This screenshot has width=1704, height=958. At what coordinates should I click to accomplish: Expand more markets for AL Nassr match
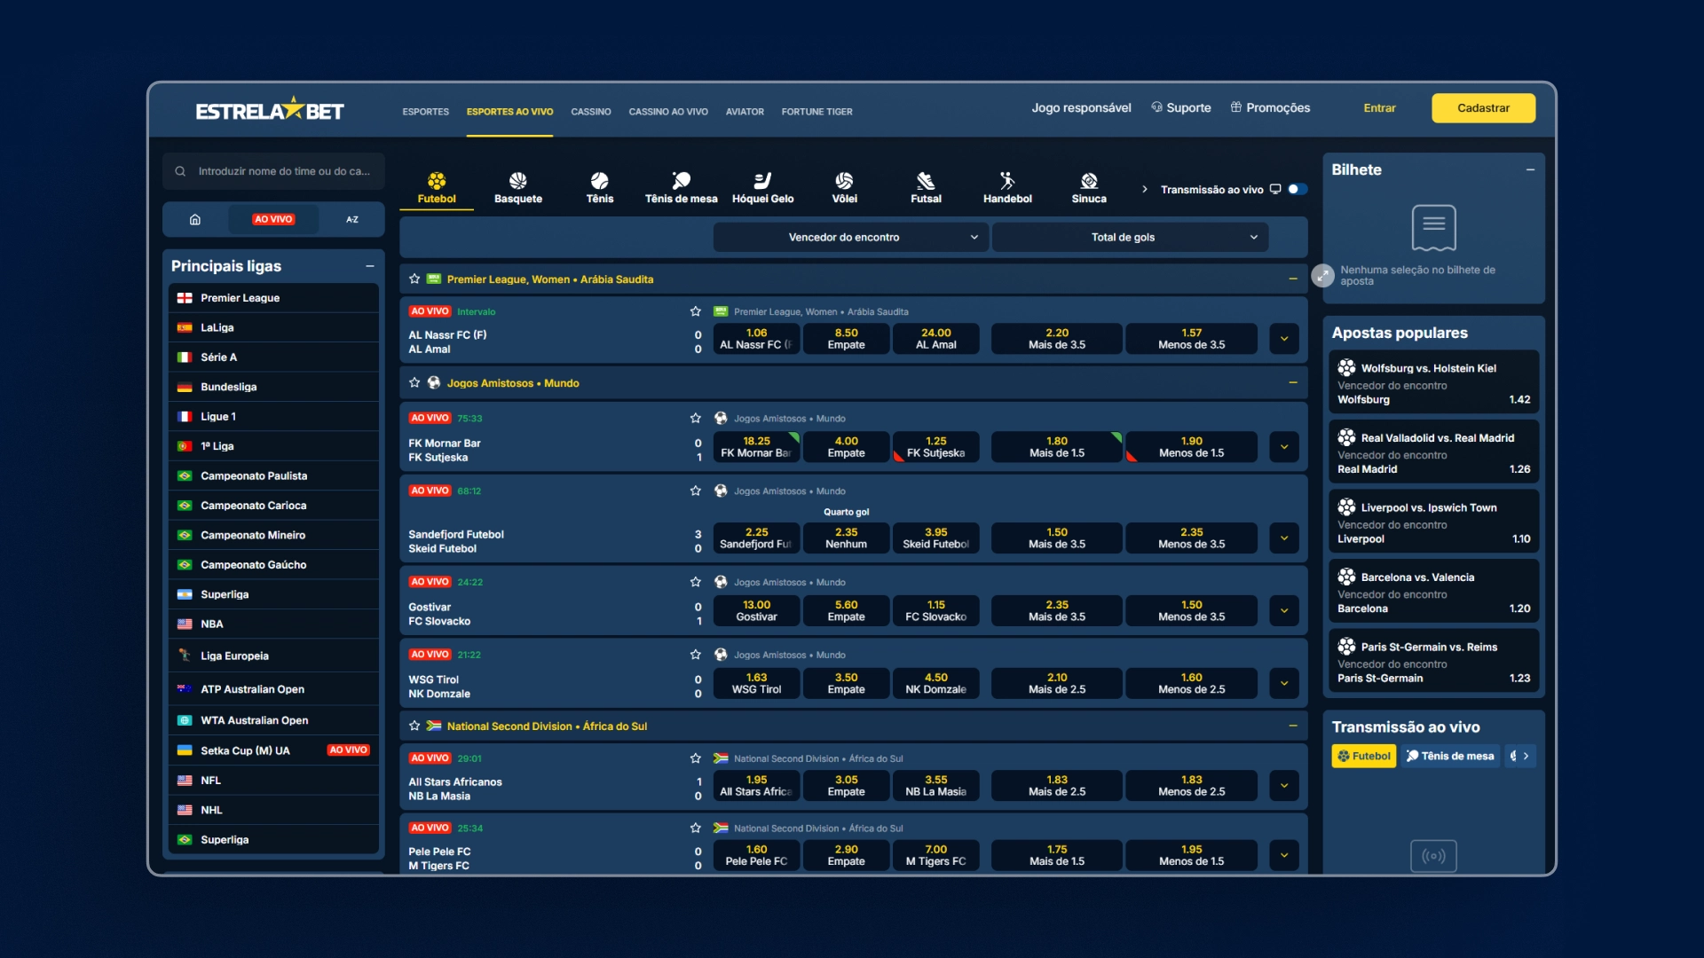pyautogui.click(x=1284, y=339)
